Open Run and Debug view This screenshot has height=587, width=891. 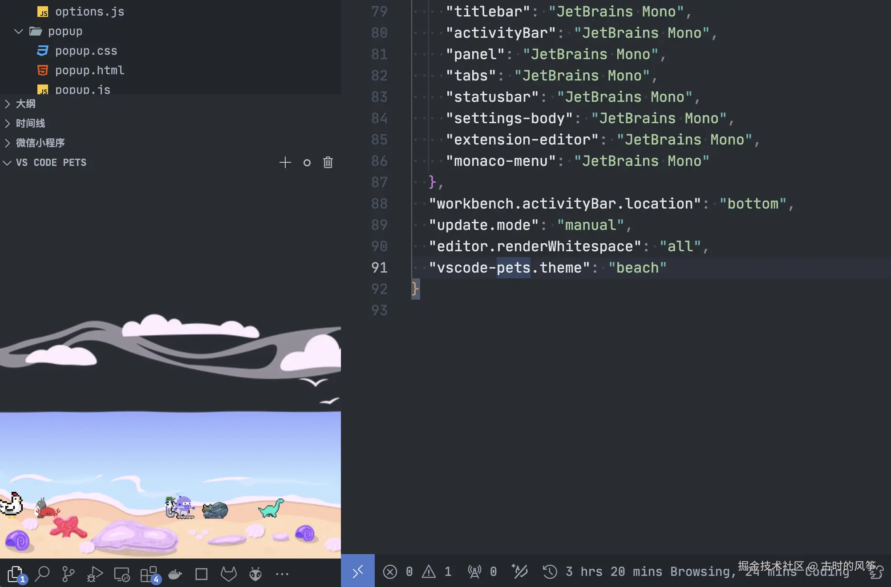click(x=95, y=574)
